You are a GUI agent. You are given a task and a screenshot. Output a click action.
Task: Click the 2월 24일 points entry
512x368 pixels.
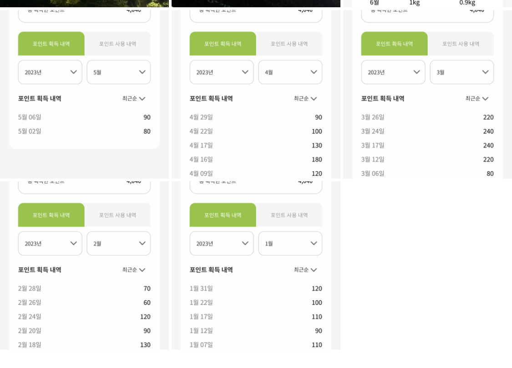point(84,317)
